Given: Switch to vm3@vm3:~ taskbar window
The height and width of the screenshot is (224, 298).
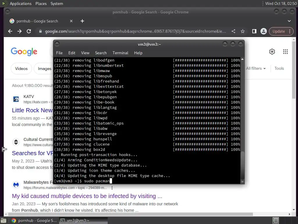Looking at the screenshot, I should coord(84,220).
